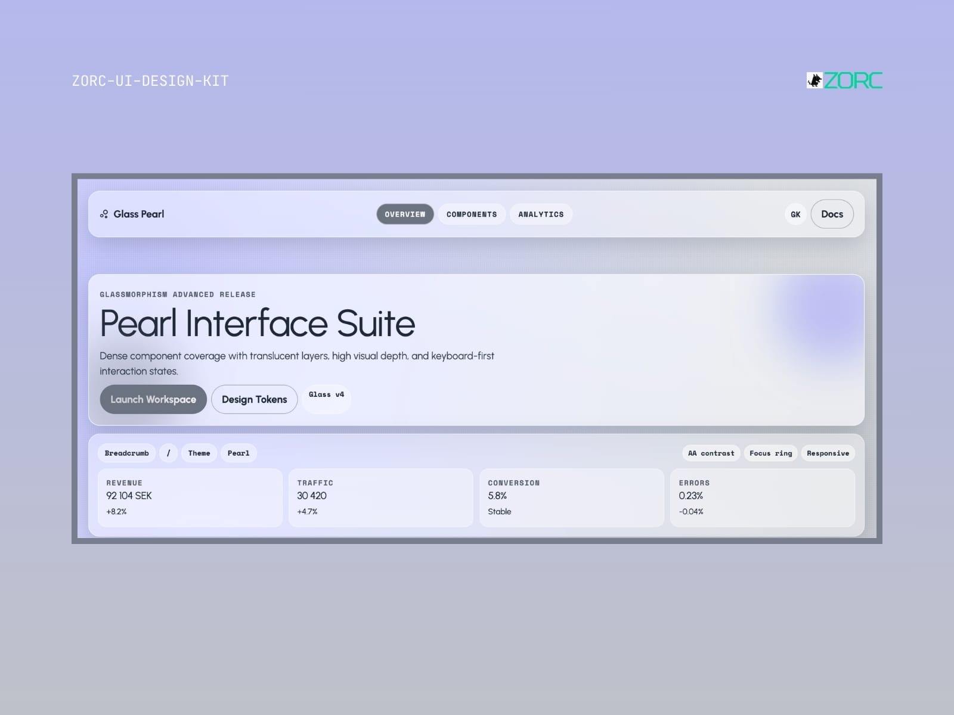954x715 pixels.
Task: Click the Glass Pearl brand name
Action: [139, 214]
